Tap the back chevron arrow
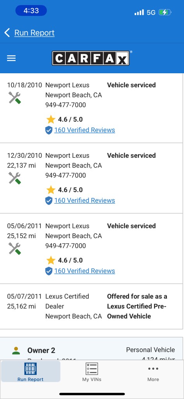 click(x=7, y=33)
